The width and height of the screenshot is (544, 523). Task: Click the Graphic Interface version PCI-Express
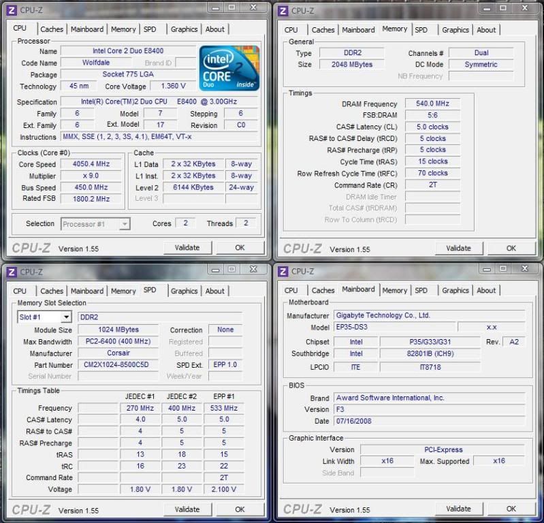[443, 449]
